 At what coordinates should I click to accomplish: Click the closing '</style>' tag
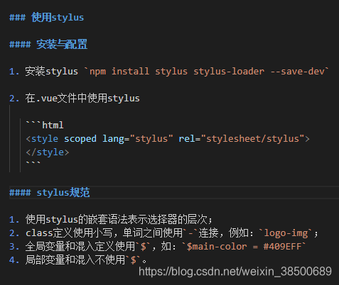(48, 152)
